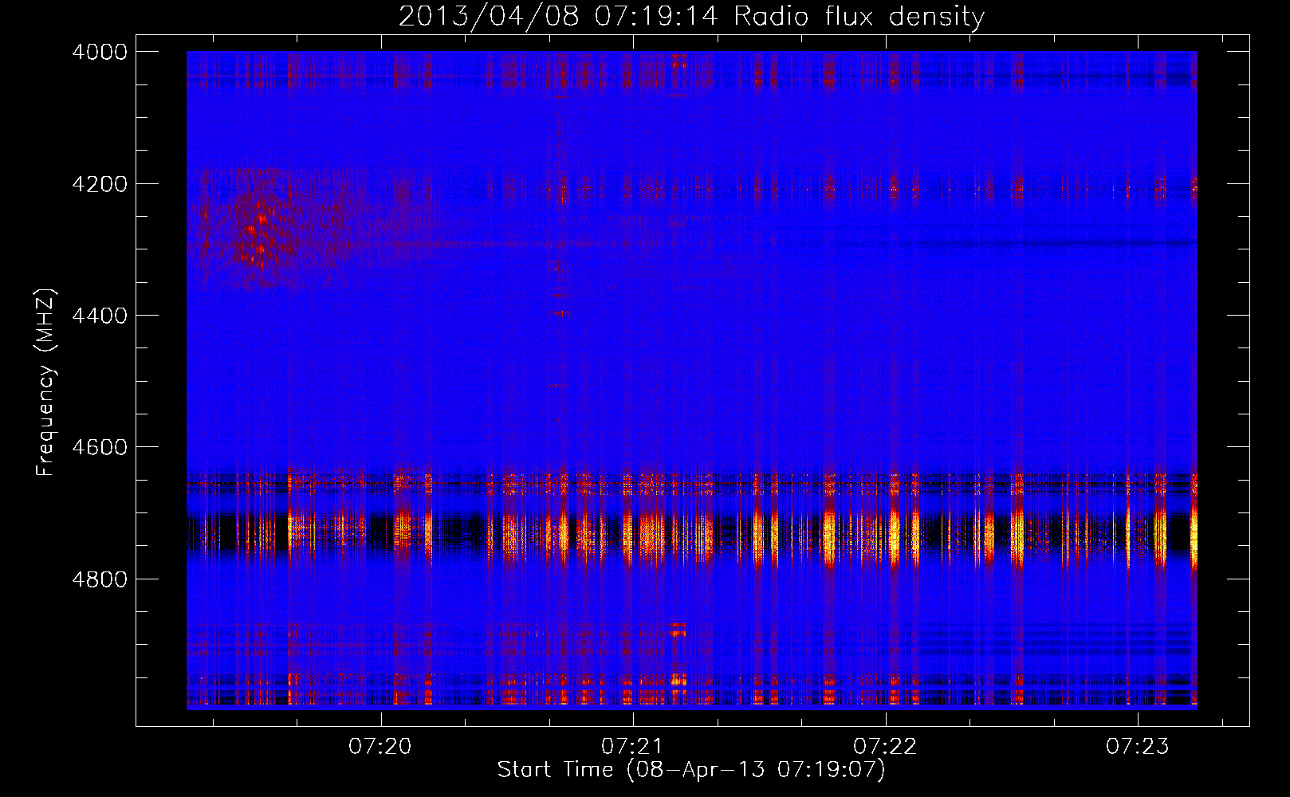
Task: Click the 4800 frequency tick label
Action: [x=100, y=579]
